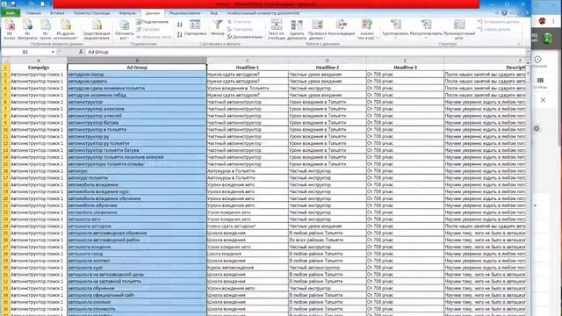
Task: Click the Clear filter button
Action: (239, 22)
